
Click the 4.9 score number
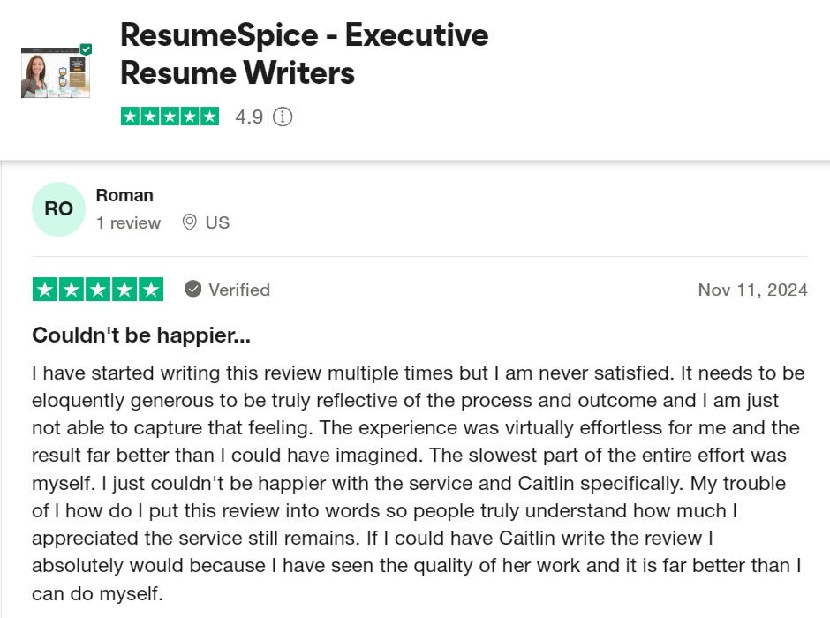[x=249, y=117]
